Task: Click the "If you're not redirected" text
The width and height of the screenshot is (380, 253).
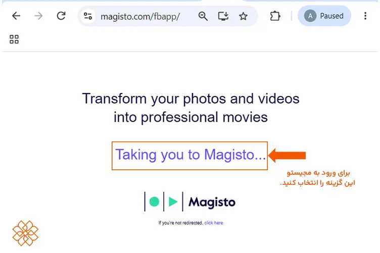Action: 180,223
